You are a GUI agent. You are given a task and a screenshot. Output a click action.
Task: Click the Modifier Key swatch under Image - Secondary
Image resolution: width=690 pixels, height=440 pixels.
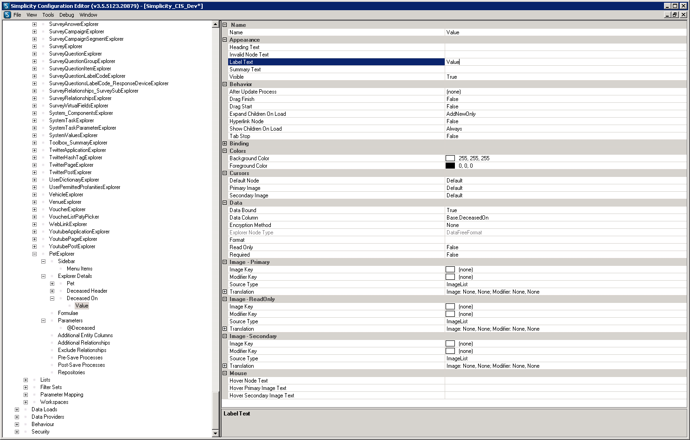(450, 351)
